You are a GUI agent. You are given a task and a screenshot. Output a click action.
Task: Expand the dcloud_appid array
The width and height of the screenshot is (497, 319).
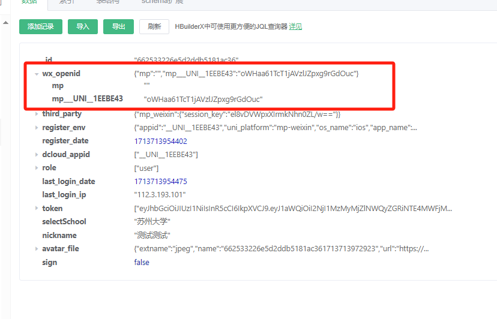pos(37,155)
